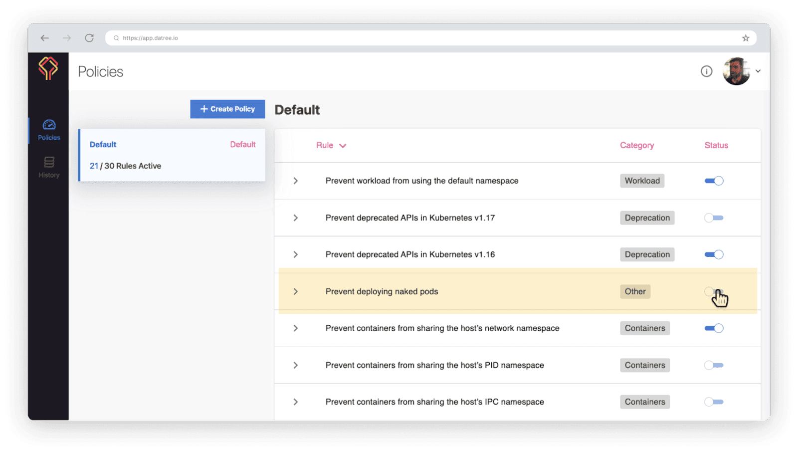Bookmark the page with star icon
Image resolution: width=798 pixels, height=453 pixels.
(x=746, y=38)
